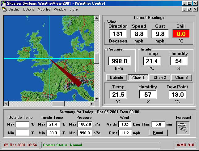The width and height of the screenshot is (199, 151).
Task: Click map horizontal scrollbar left arrow
Action: tap(6, 104)
